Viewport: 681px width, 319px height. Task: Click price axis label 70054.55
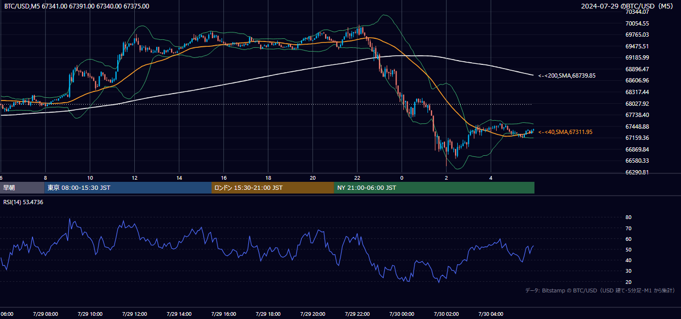click(x=637, y=23)
